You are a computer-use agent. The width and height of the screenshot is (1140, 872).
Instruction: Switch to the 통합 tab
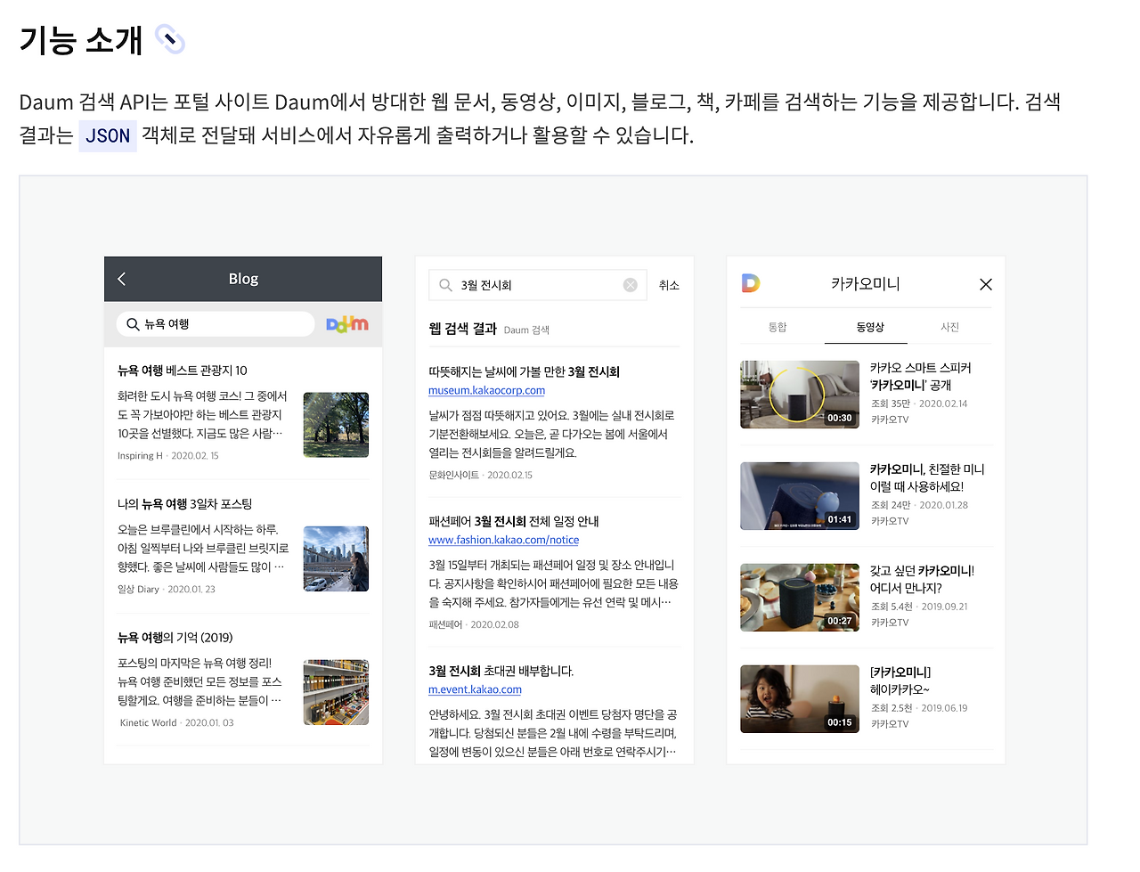pos(778,327)
